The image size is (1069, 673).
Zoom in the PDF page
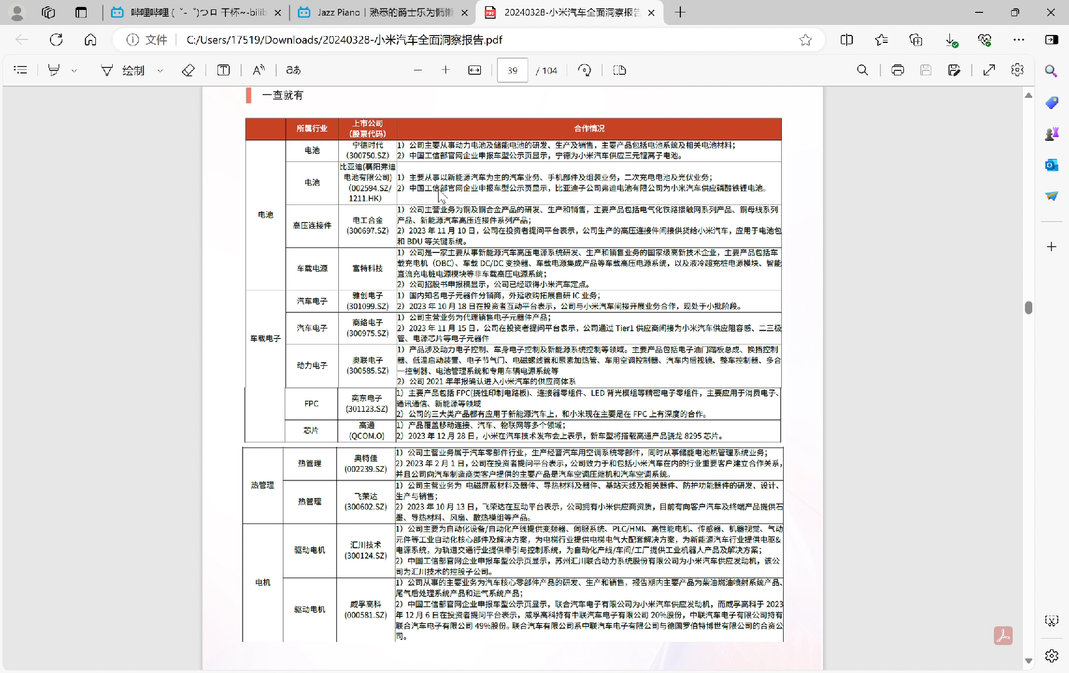pos(445,70)
